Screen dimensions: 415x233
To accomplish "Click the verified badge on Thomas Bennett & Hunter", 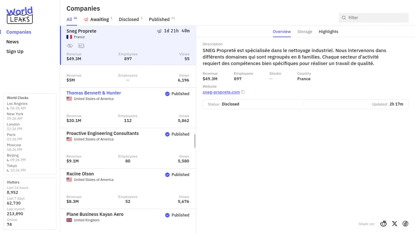I will (x=167, y=94).
